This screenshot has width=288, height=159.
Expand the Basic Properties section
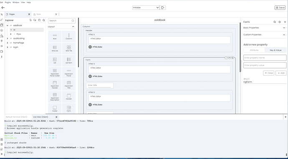point(284,28)
